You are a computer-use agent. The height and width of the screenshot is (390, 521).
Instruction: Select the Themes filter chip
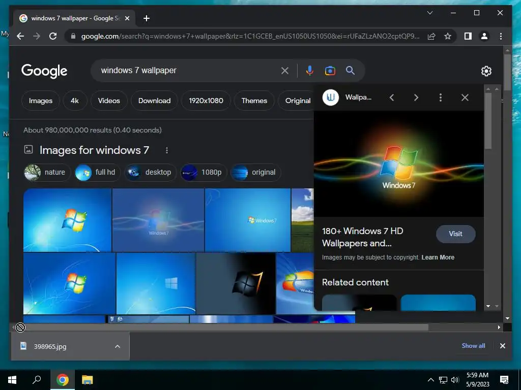point(254,101)
